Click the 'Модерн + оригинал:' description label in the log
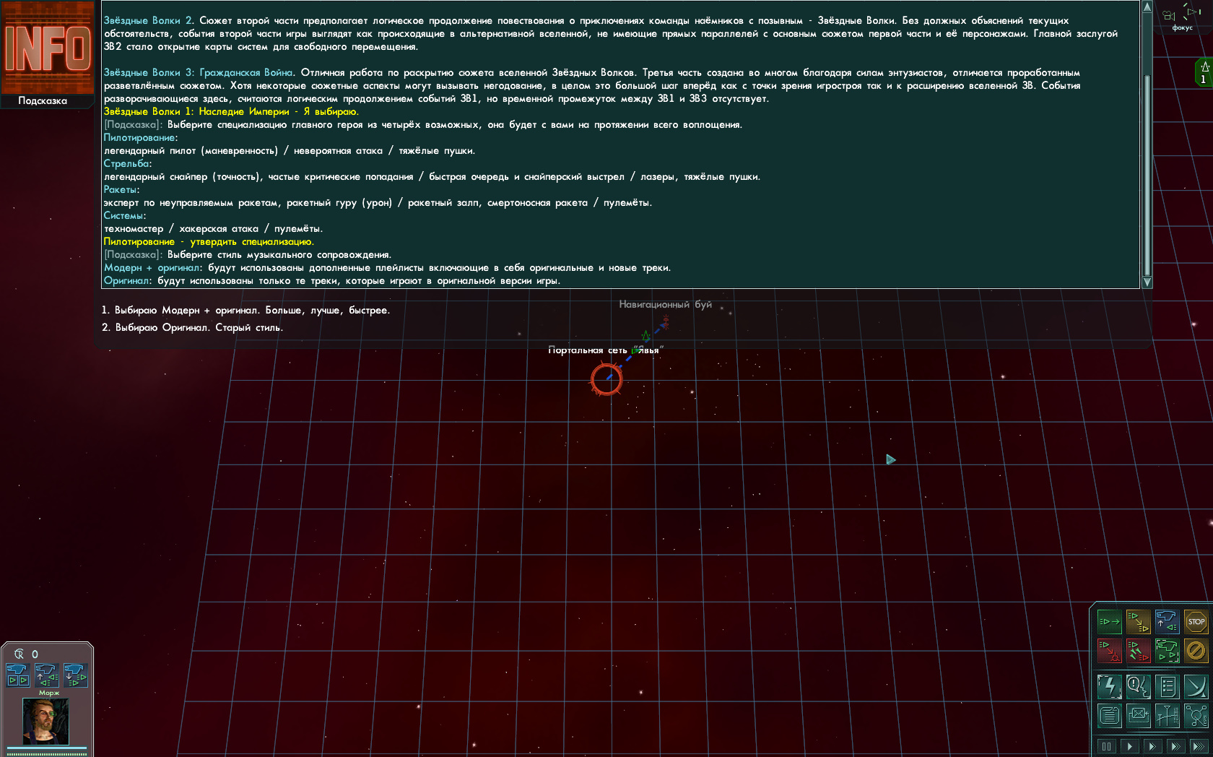Screen dimensions: 1213x757 [153, 268]
